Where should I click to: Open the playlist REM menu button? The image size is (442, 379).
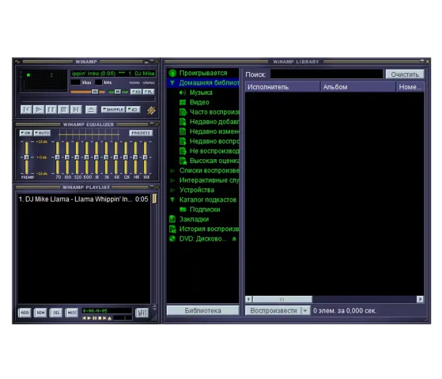coord(40,313)
